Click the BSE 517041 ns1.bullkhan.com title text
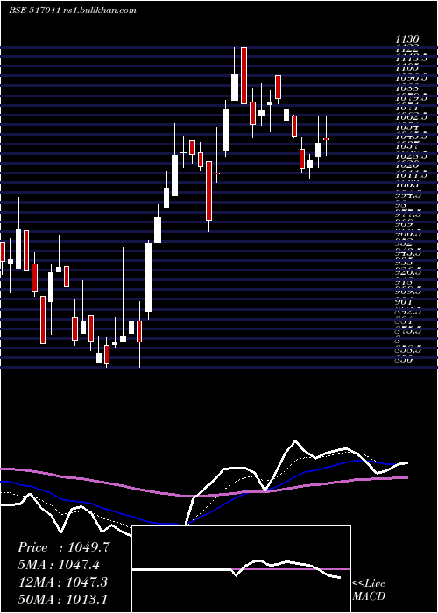 73,11
